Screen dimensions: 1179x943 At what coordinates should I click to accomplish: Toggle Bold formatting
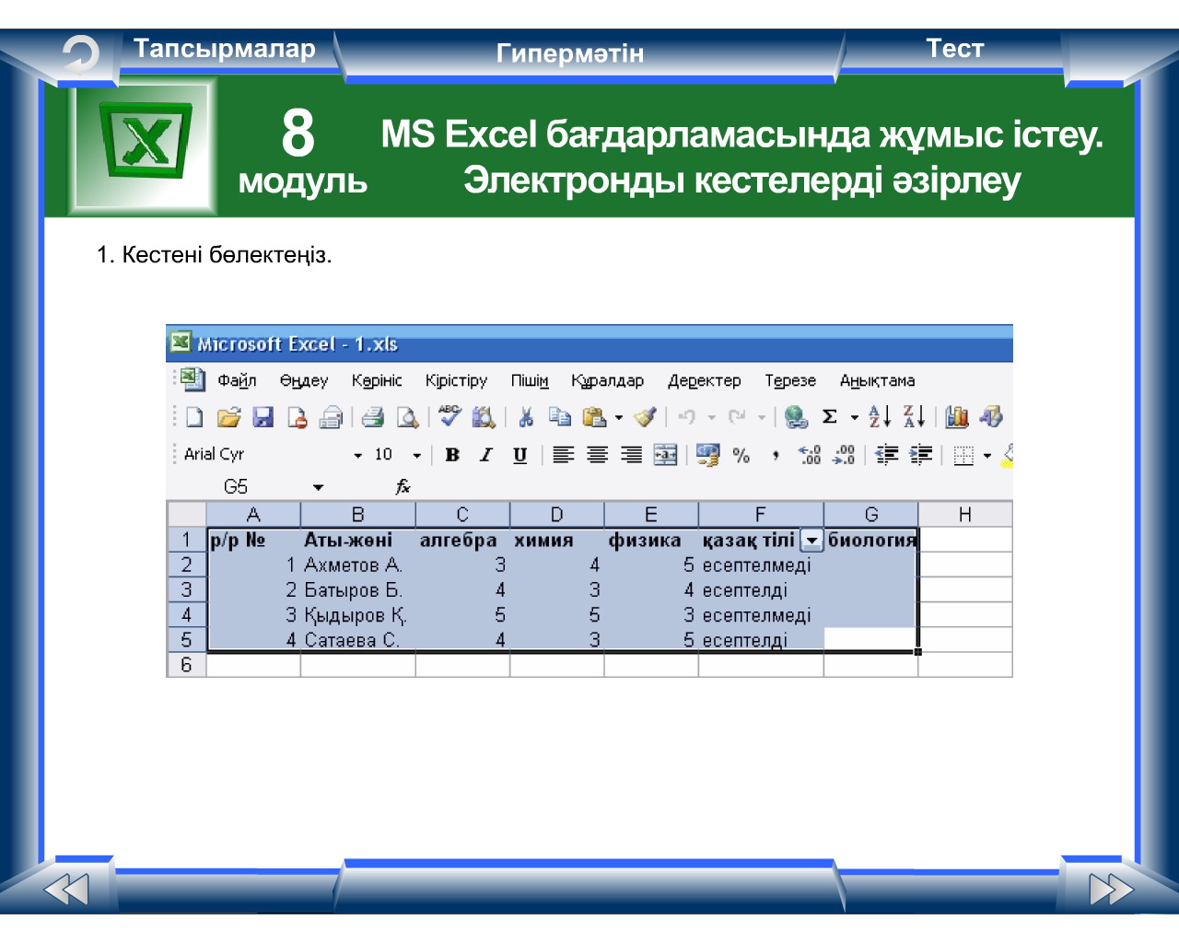452,455
